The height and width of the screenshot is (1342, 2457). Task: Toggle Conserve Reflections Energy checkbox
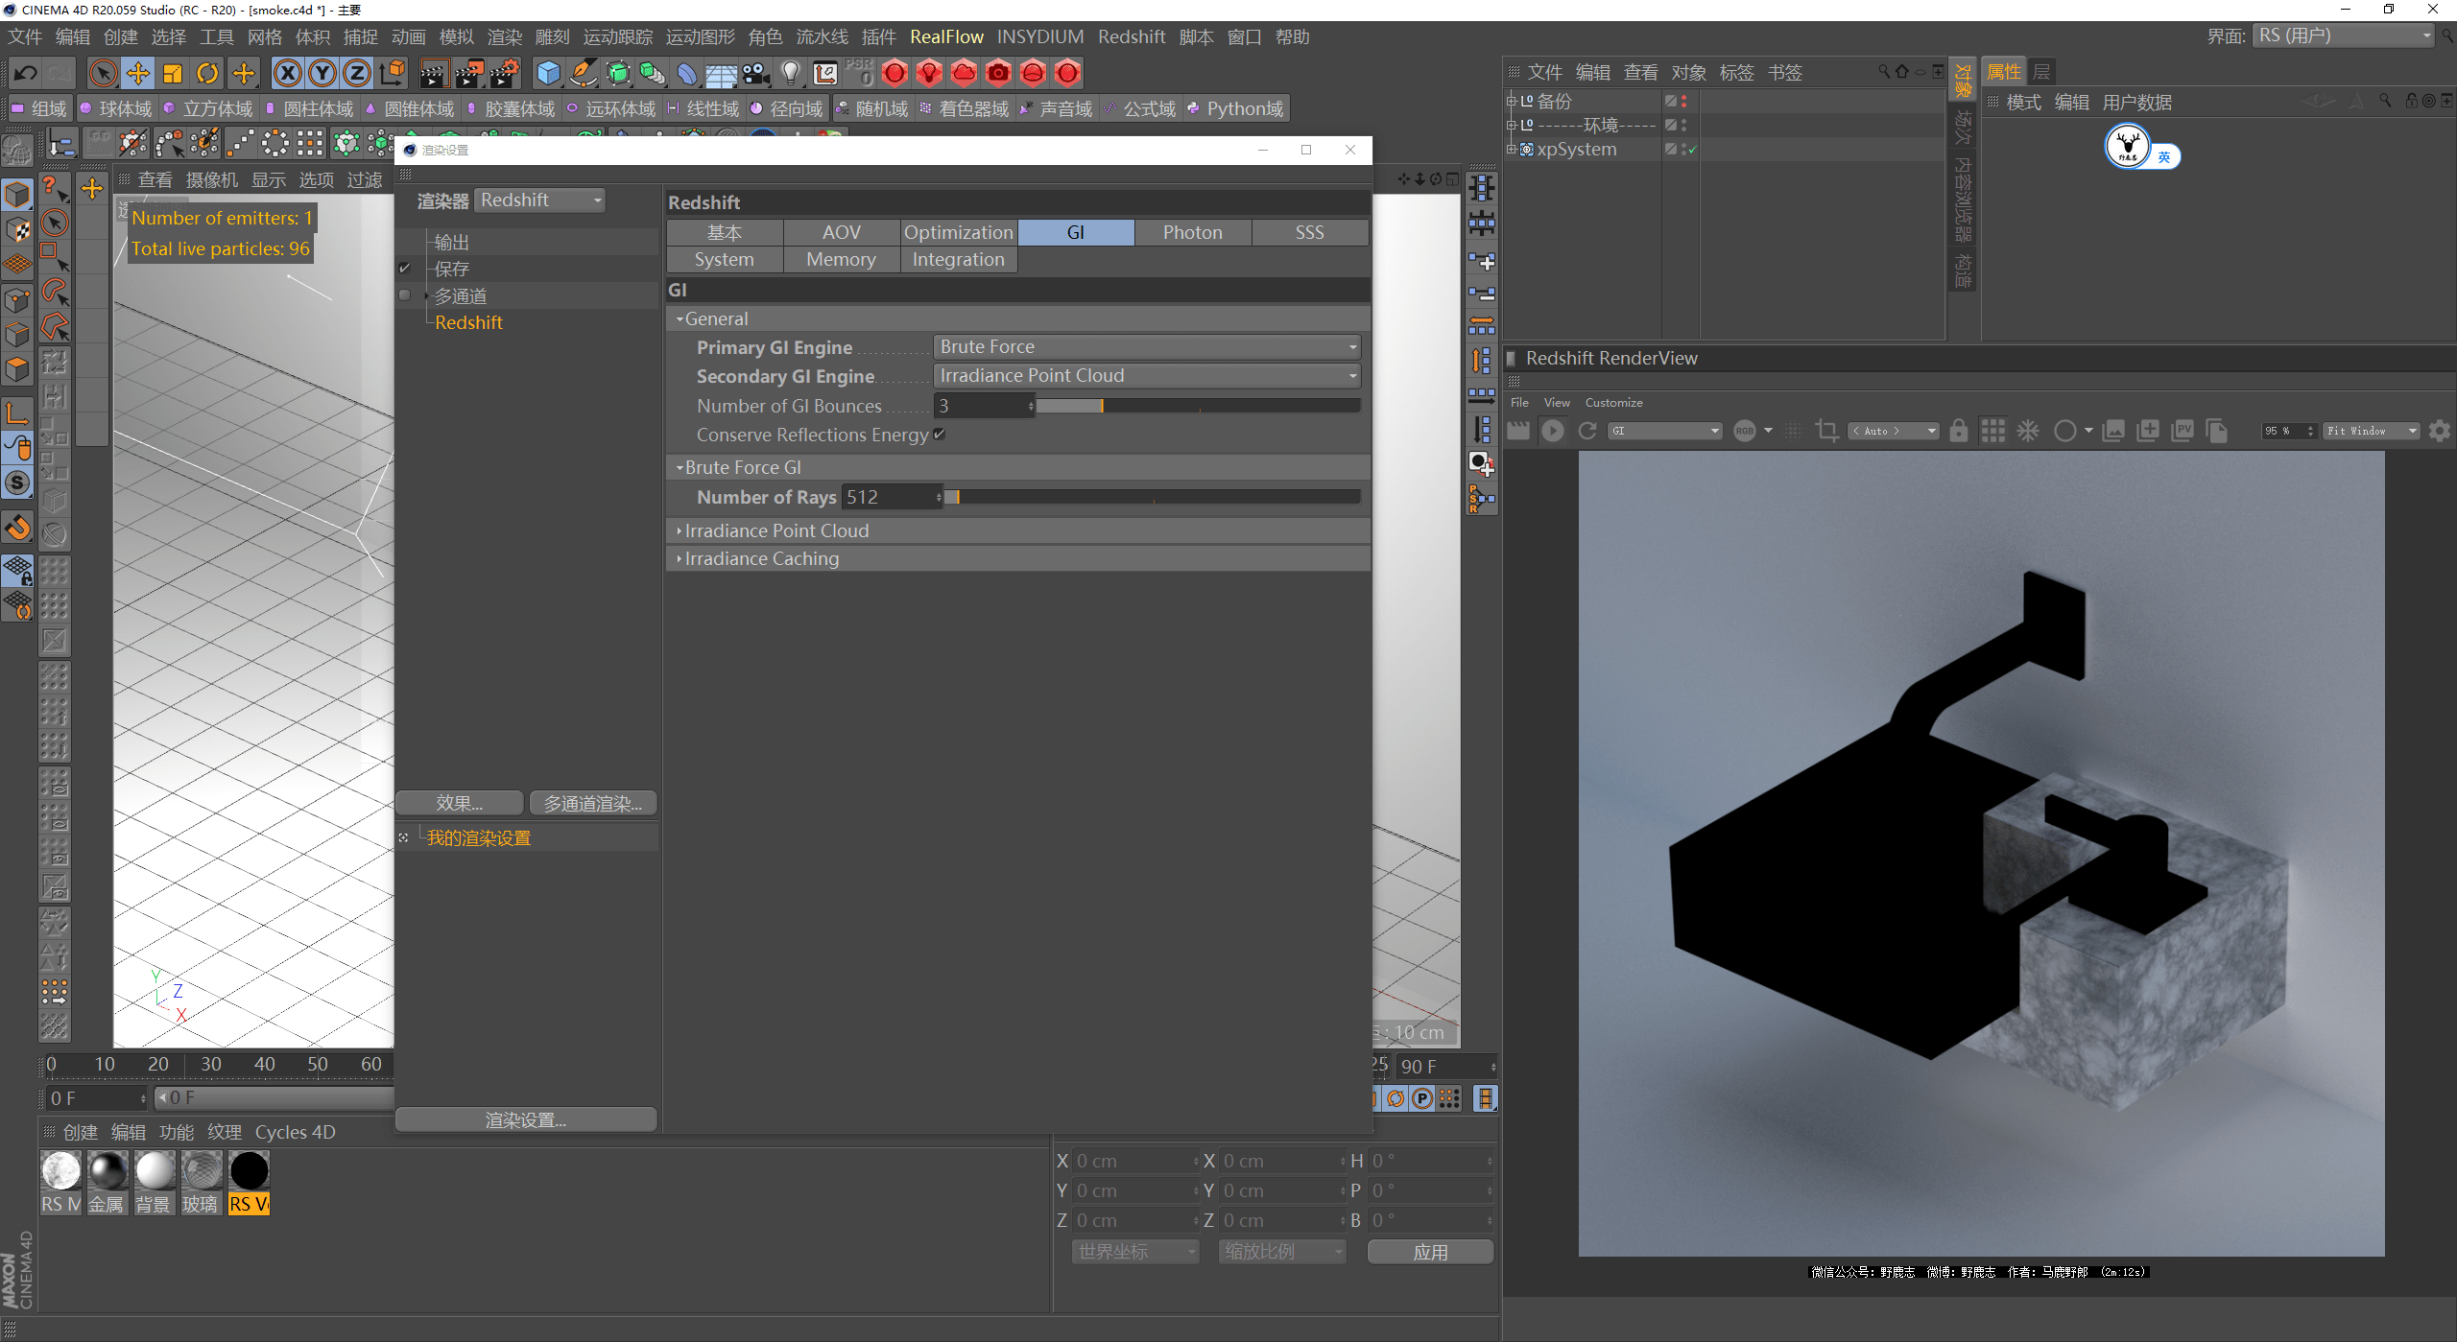coord(942,435)
